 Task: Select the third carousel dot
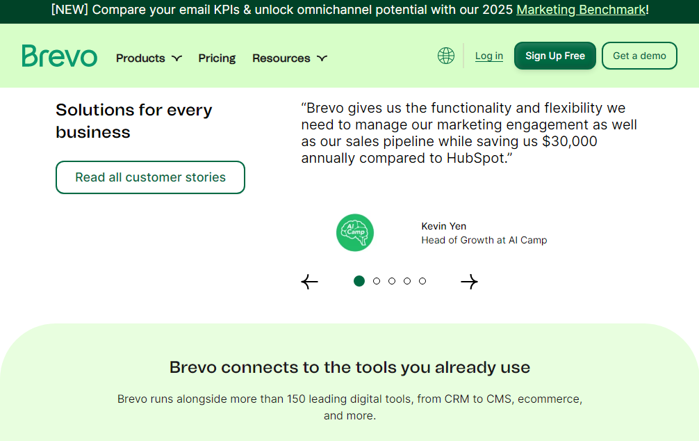[x=392, y=281]
